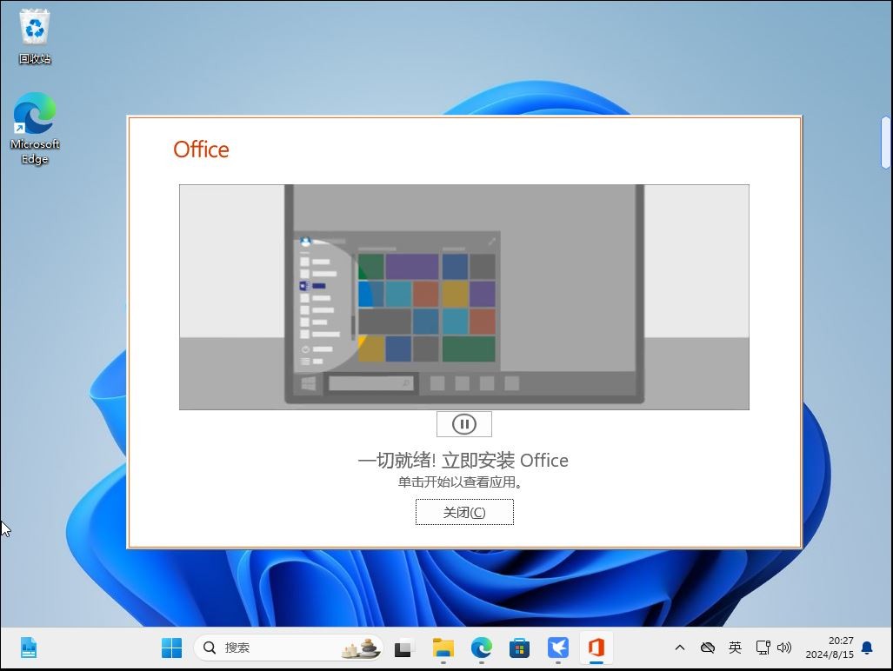Open Microsoft Edge from the taskbar
Image resolution: width=893 pixels, height=671 pixels.
(481, 648)
